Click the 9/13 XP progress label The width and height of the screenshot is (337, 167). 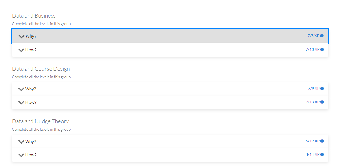tap(312, 102)
